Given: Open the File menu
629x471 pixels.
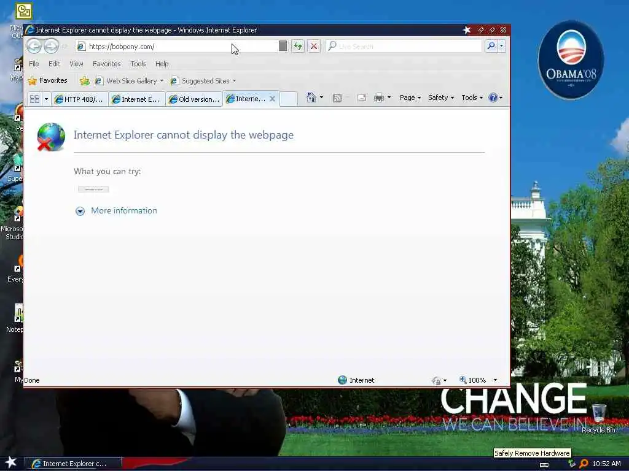Looking at the screenshot, I should (34, 64).
